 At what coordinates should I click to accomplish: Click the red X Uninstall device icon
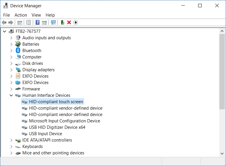(69, 22)
